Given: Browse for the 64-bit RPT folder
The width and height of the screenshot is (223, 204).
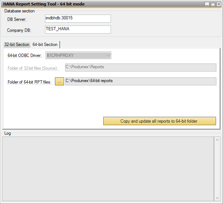Looking at the screenshot, I should 59,82.
